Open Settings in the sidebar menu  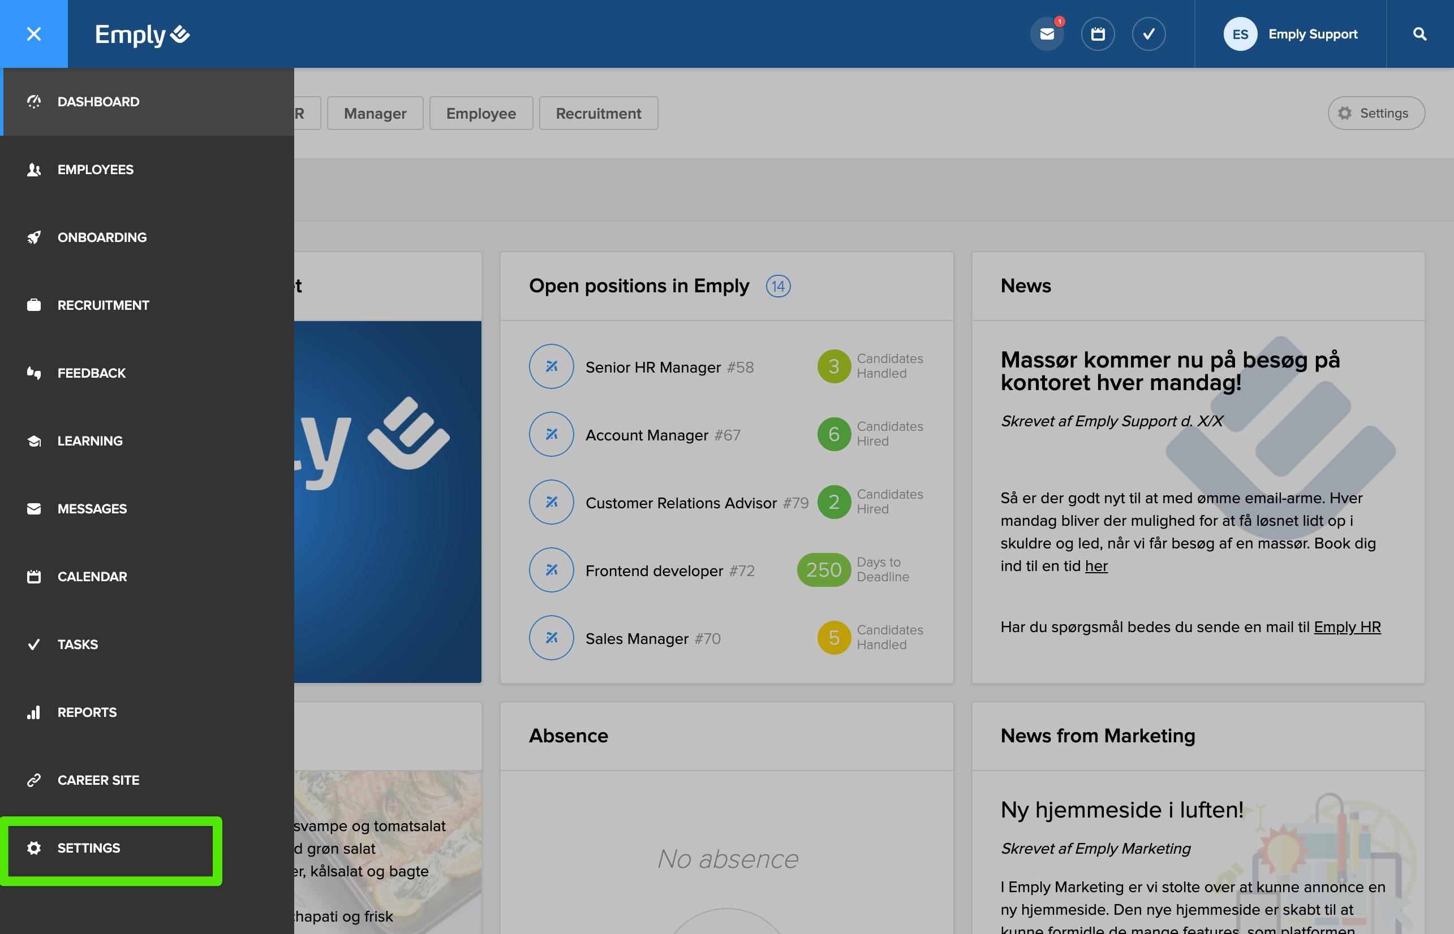[89, 848]
